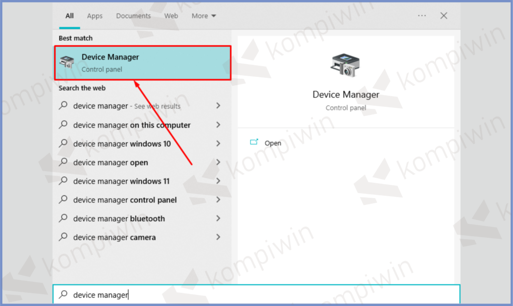Close the search panel with X
Screen dimensions: 513x306
(x=443, y=15)
